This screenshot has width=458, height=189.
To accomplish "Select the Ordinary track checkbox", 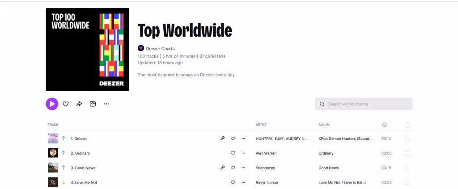I will pos(407,153).
